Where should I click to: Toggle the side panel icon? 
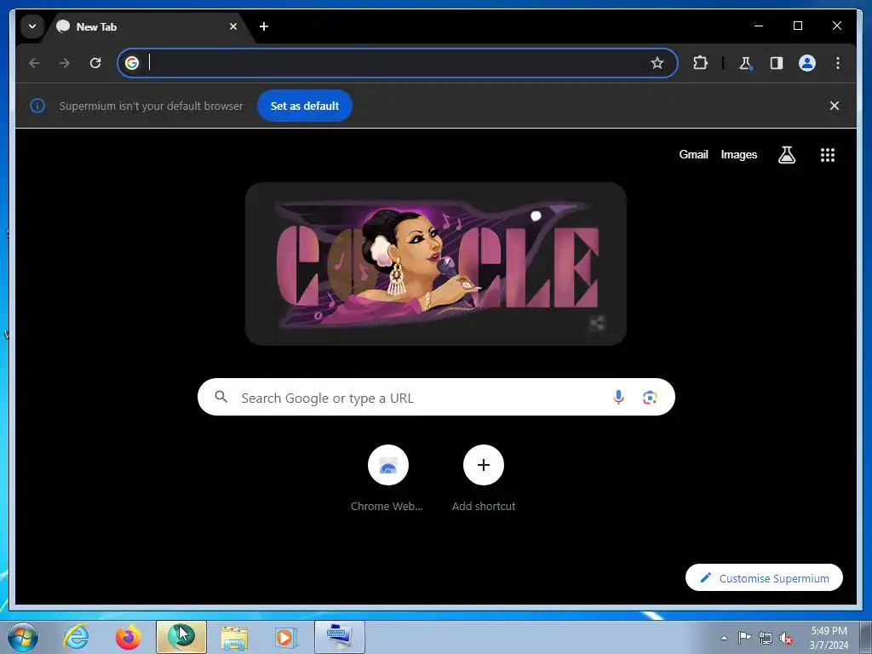(x=777, y=63)
